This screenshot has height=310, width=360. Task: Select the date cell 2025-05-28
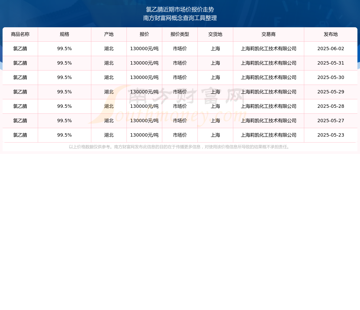[331, 106]
